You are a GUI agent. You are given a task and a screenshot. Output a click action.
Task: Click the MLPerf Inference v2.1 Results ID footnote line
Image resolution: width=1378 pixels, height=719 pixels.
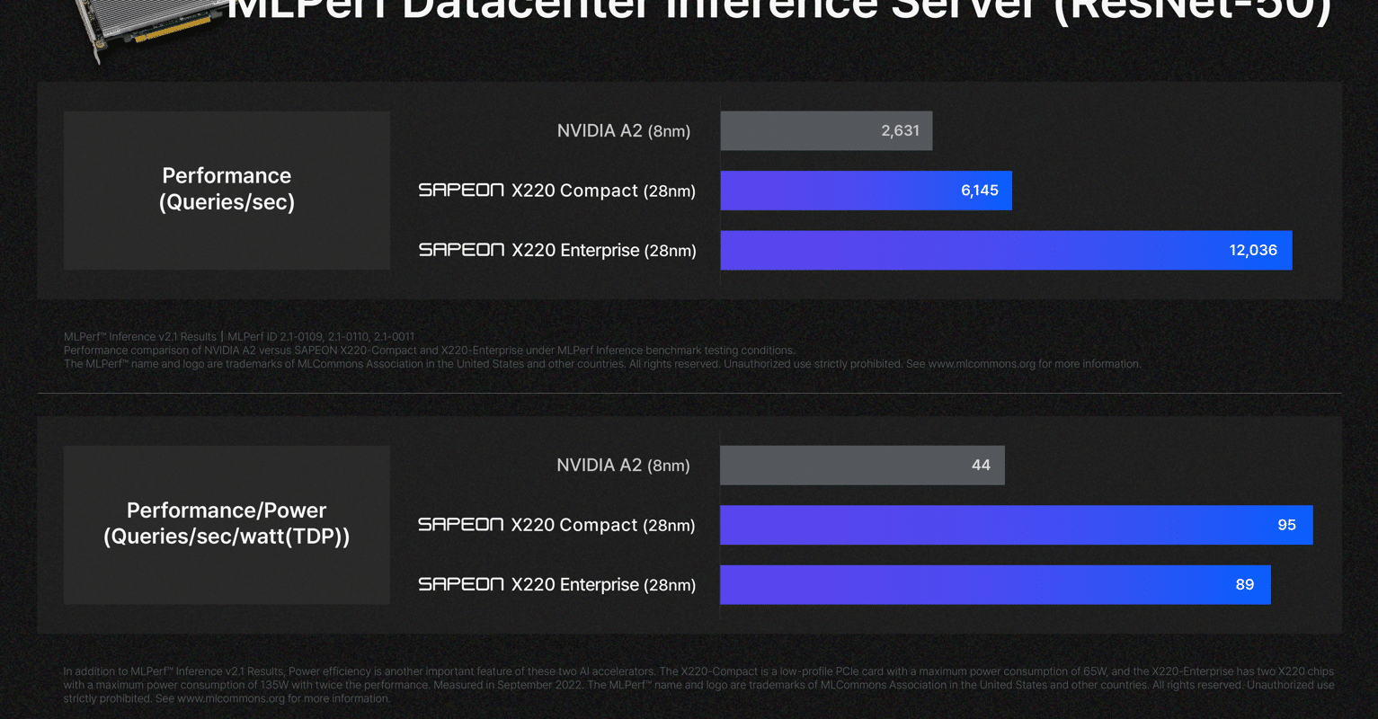239,337
